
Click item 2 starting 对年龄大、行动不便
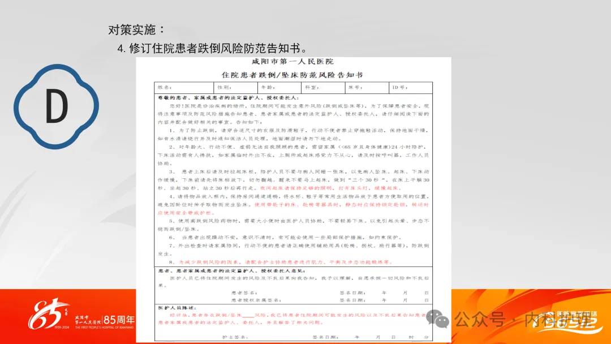293,155
